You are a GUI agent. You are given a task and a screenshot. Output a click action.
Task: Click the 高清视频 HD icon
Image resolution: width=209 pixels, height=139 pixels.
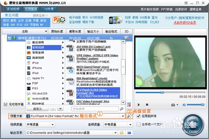coord(29,58)
